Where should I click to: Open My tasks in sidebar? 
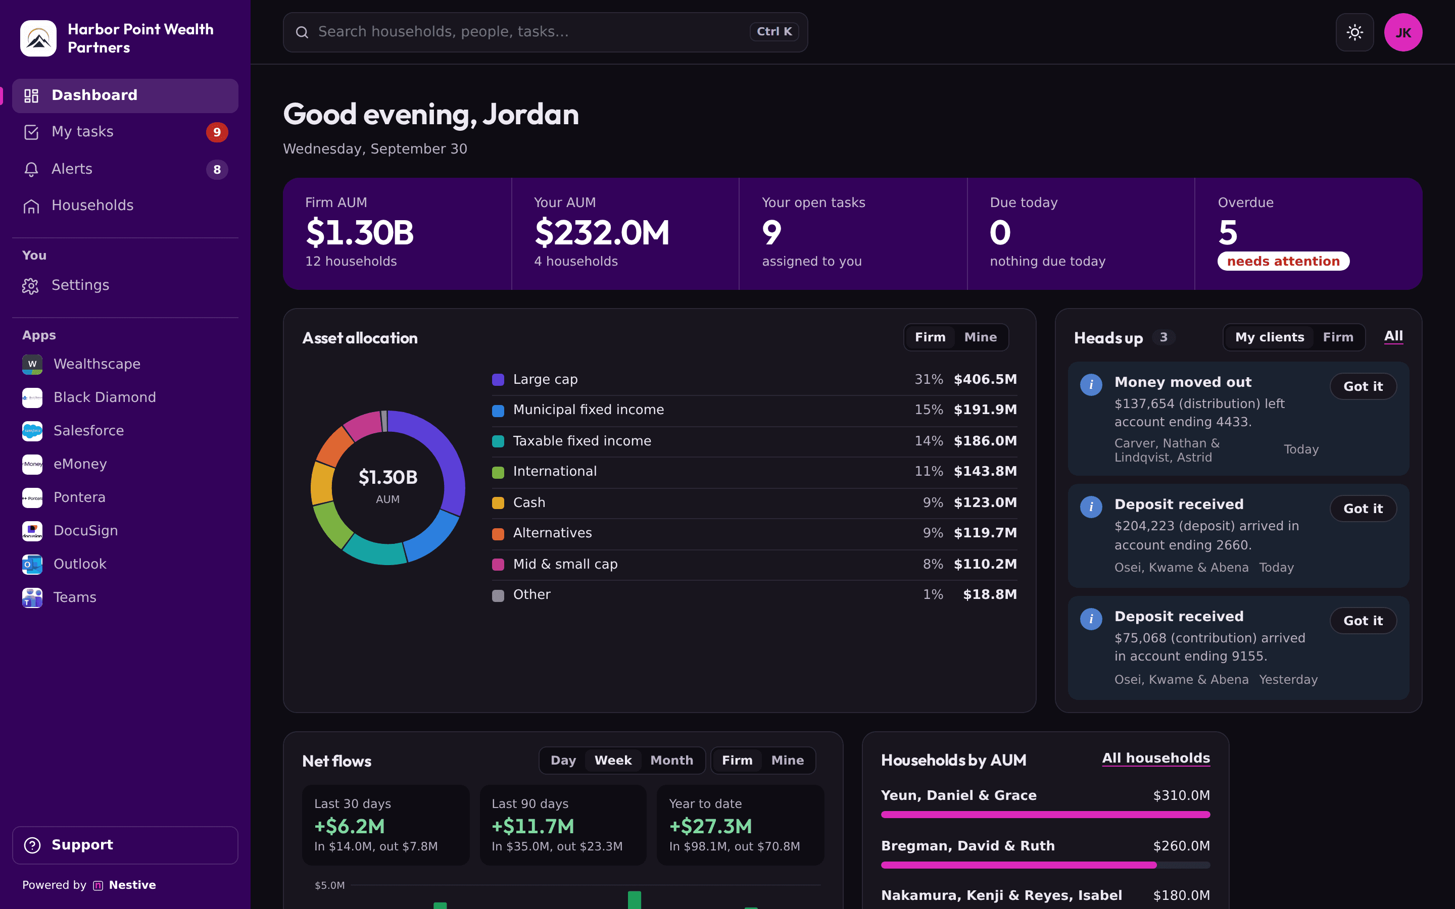[125, 132]
